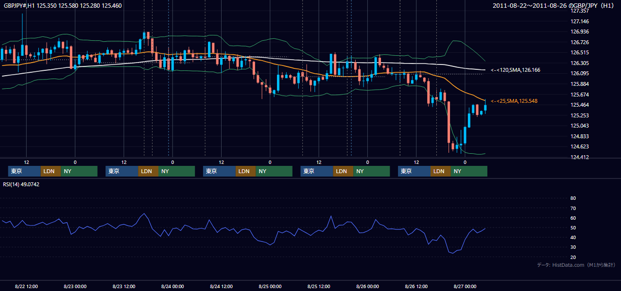Click the 8/27 00:00 time axis label

click(x=465, y=286)
